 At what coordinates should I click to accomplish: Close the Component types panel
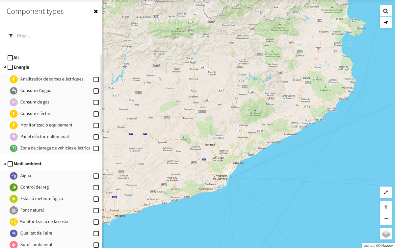tap(96, 11)
